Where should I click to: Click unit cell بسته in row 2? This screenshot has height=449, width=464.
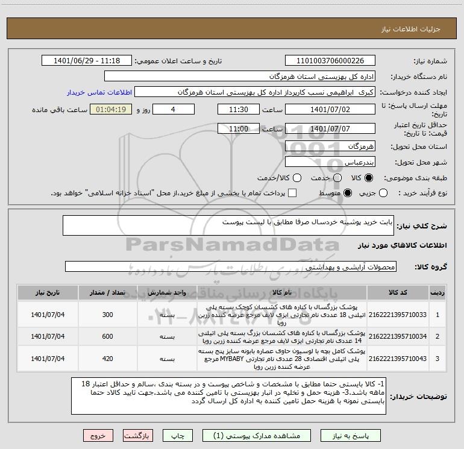pyautogui.click(x=167, y=336)
